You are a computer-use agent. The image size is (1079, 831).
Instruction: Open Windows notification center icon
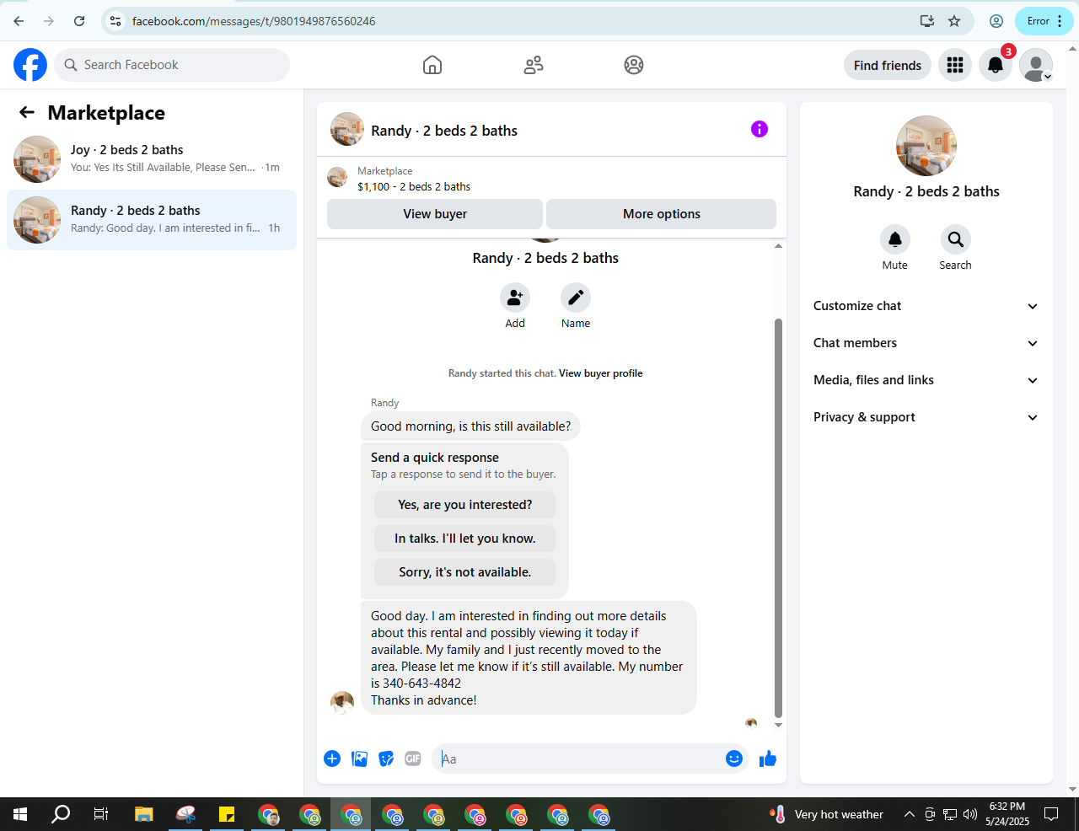pos(1051,814)
